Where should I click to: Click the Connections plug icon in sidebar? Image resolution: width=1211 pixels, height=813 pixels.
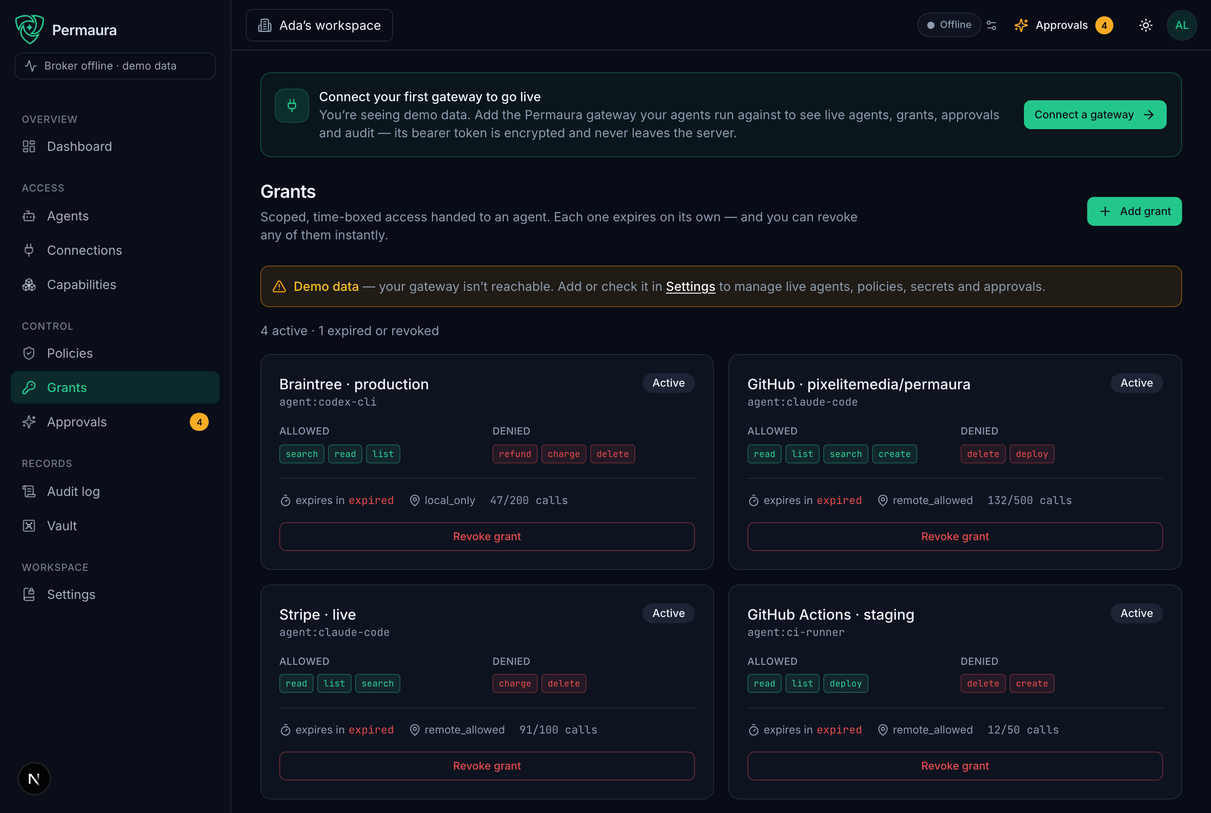(29, 250)
